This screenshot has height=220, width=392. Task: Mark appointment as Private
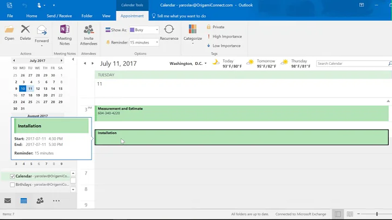(x=216, y=27)
